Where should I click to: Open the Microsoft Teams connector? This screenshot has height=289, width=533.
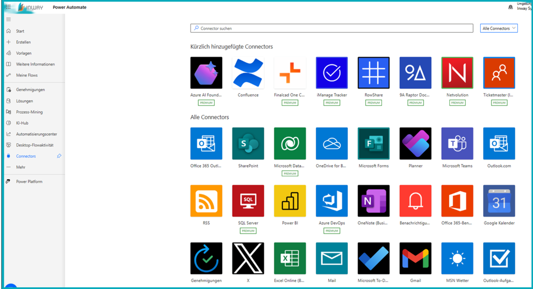pos(457,143)
